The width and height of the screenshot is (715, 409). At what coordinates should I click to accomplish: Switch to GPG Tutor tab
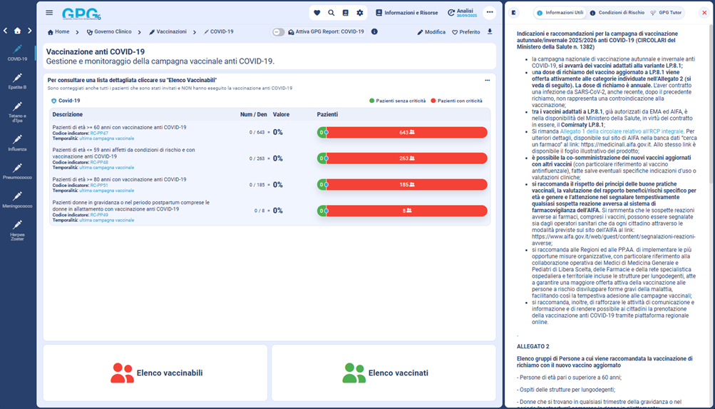point(666,13)
